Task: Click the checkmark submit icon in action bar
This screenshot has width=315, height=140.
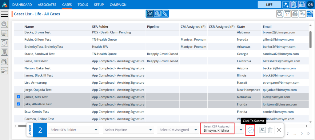Action: tap(251, 130)
